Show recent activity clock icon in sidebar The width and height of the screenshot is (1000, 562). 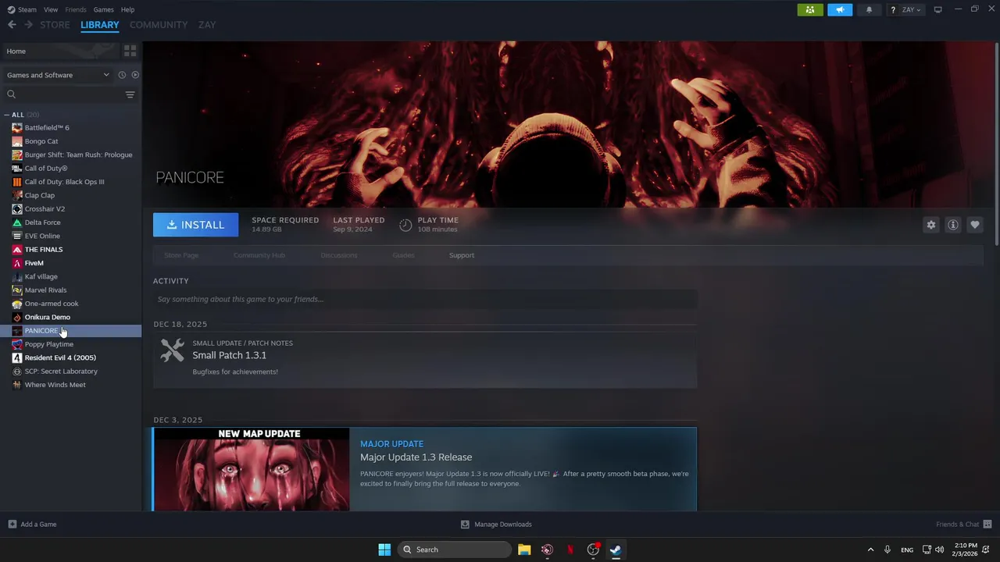click(122, 75)
